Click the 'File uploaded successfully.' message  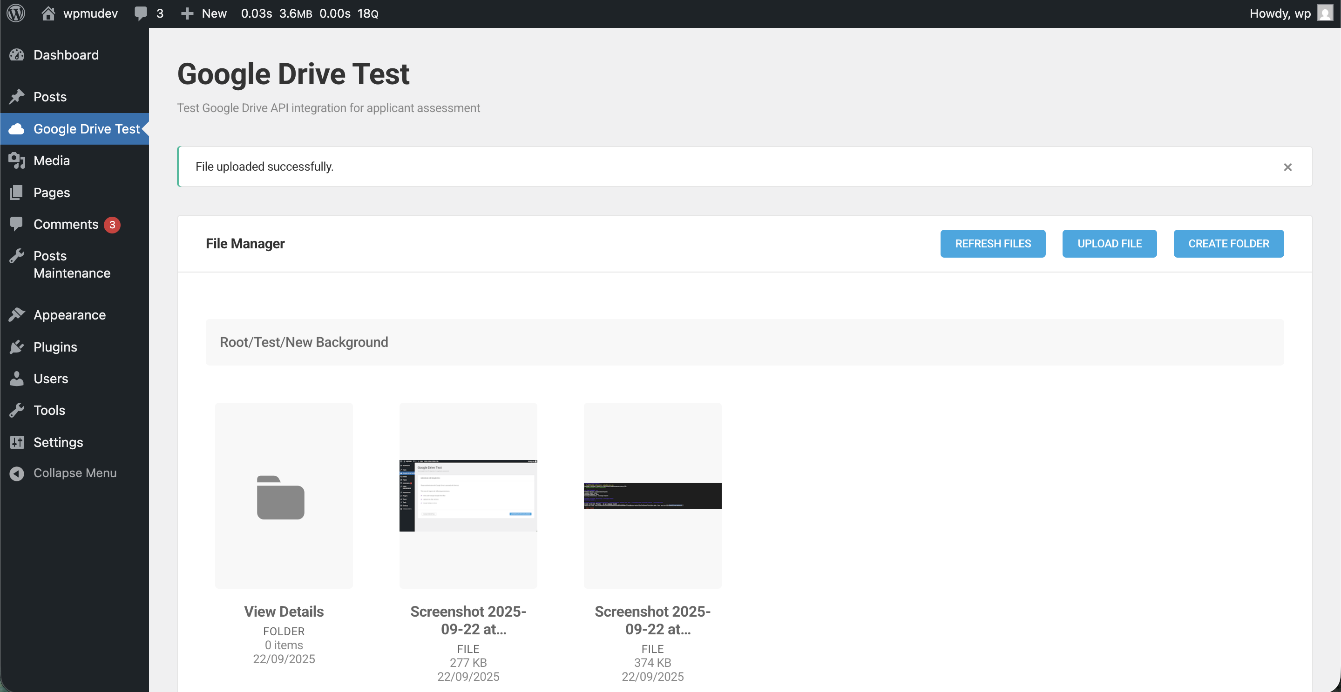[x=264, y=167]
